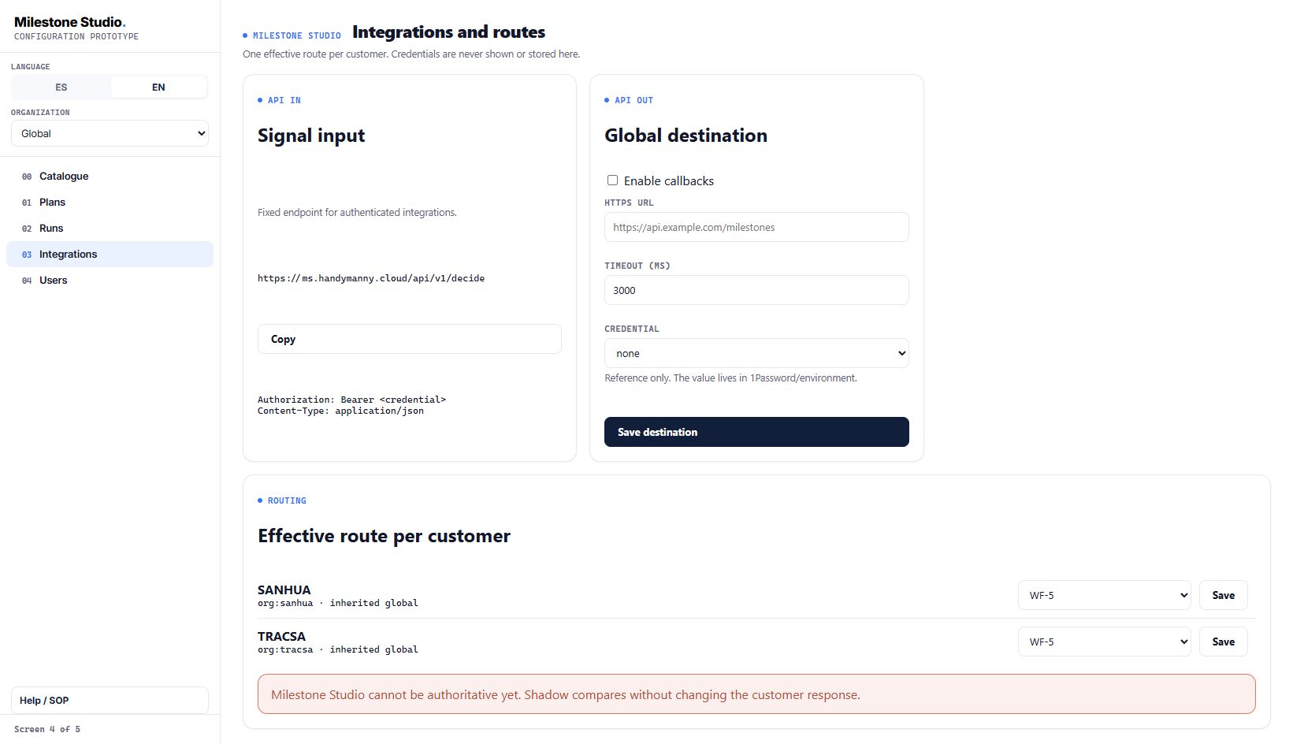Click 'org:tracsa · inherited global' text
Viewport: 1293px width, 744px height.
338,649
